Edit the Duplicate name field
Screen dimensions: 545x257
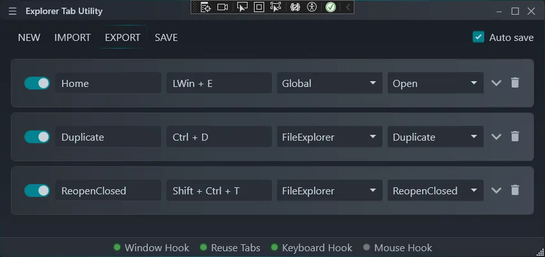[x=108, y=136]
